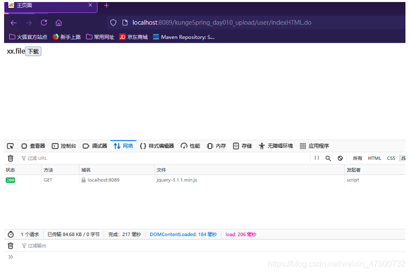Viewport: 410px width, 273px height.
Task: Filter requests by 所有
Action: [357, 158]
